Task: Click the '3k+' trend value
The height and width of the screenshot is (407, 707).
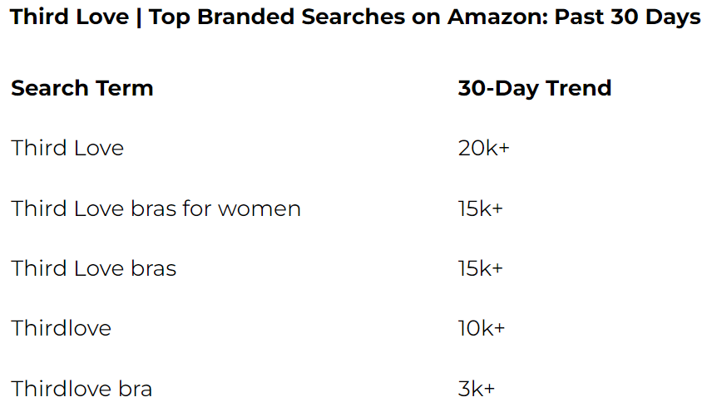Action: 477,388
